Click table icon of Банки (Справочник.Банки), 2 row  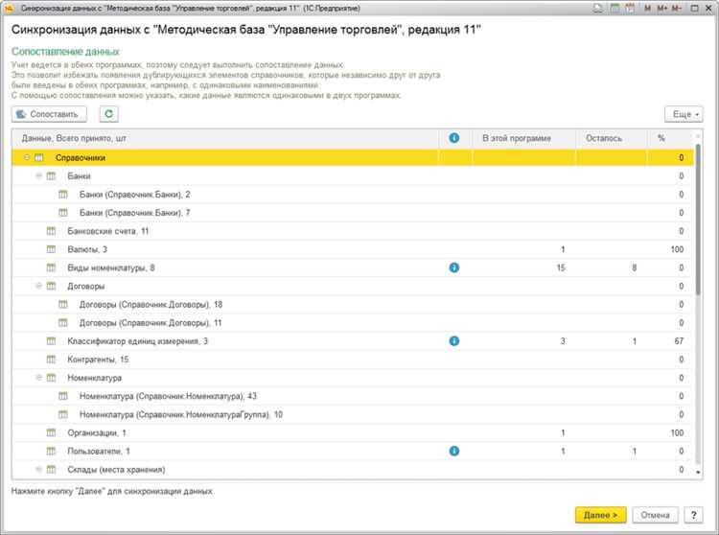pyautogui.click(x=63, y=195)
